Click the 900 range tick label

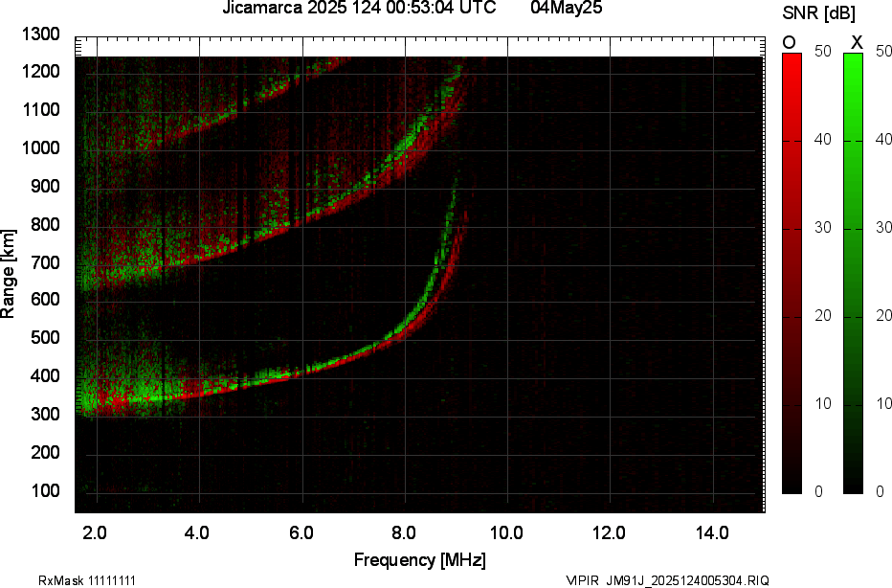tap(45, 186)
